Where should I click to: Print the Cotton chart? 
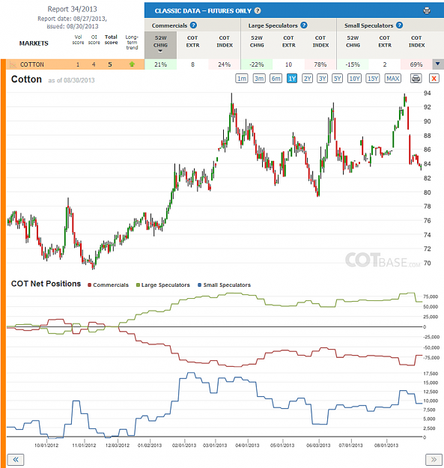[416, 79]
